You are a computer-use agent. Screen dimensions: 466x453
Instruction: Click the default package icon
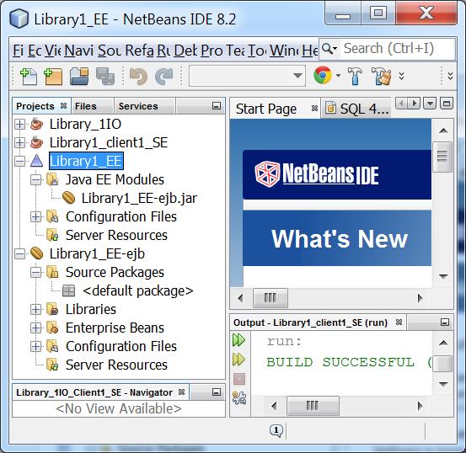click(68, 290)
